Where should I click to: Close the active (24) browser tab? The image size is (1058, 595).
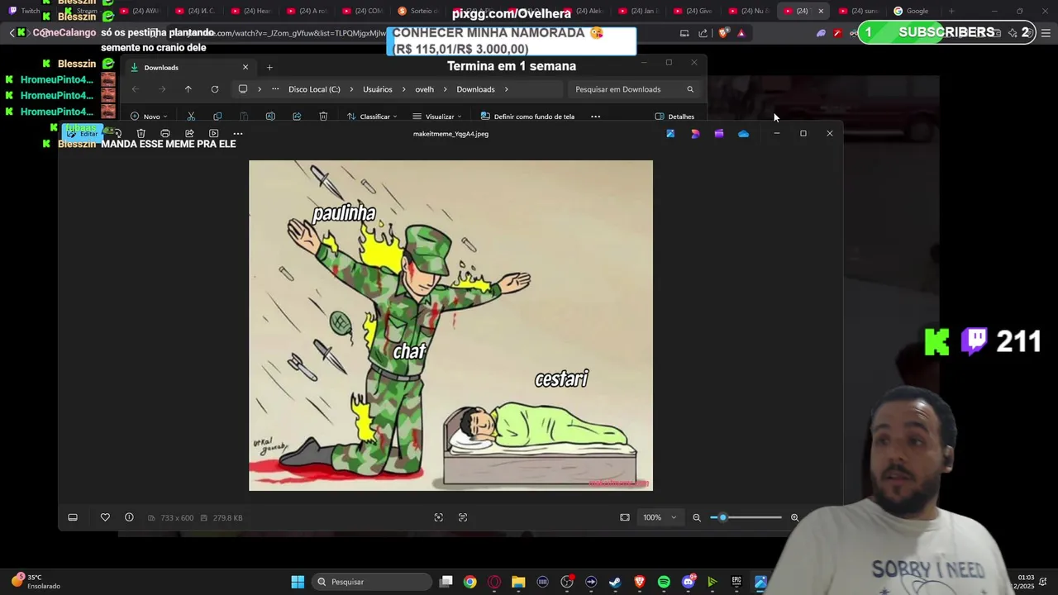click(x=821, y=11)
